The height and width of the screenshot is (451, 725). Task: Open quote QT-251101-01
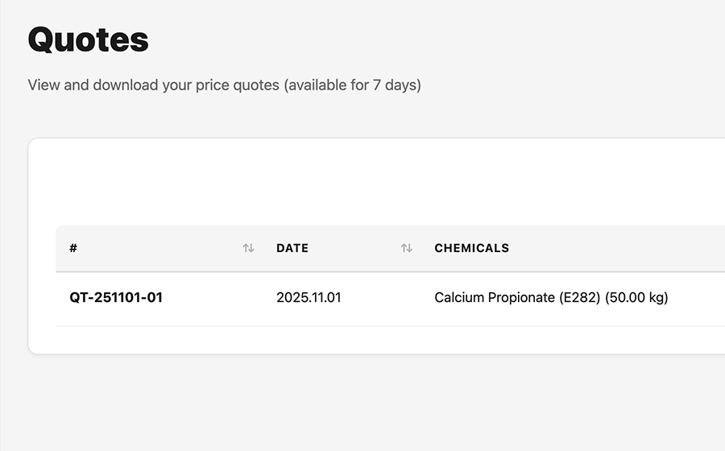pos(116,297)
